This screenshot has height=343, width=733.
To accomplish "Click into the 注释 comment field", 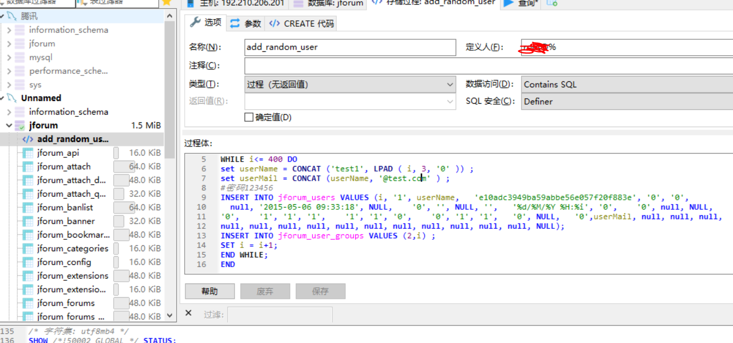I will tap(489, 66).
